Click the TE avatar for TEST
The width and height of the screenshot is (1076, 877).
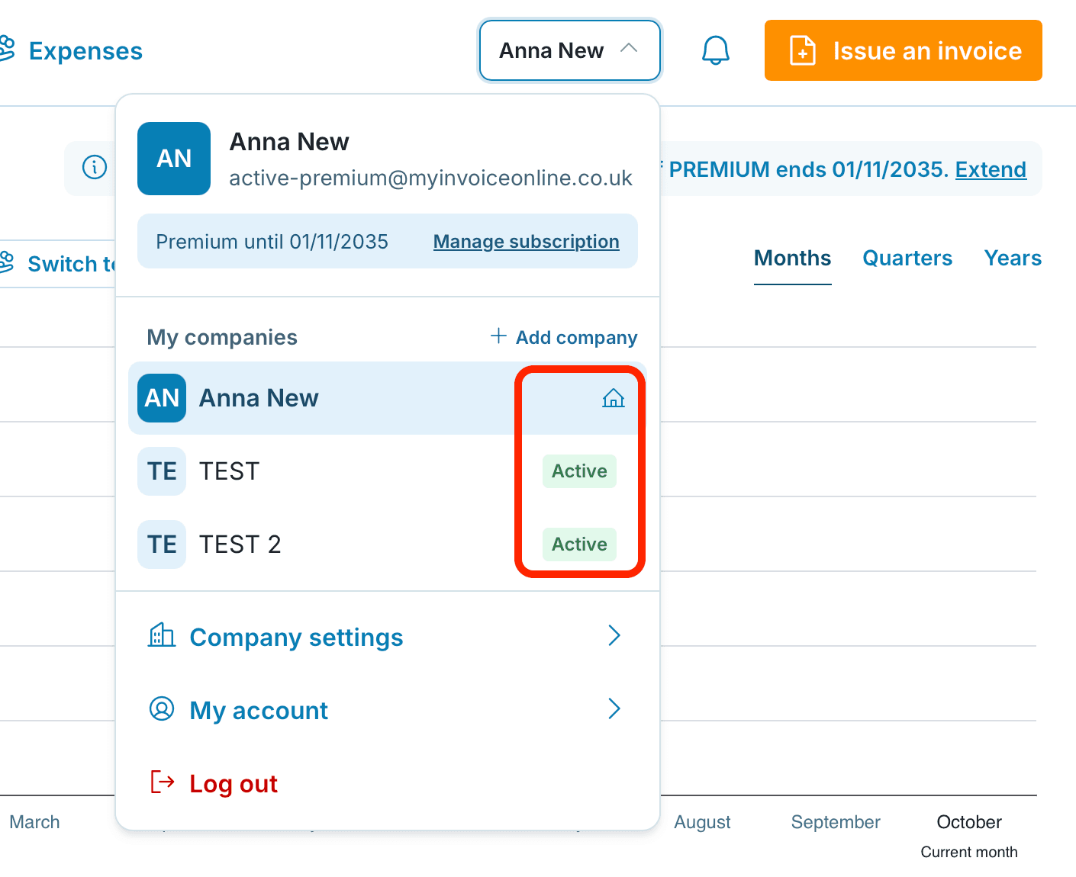(162, 471)
